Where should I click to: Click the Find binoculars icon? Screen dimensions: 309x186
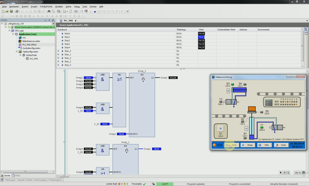[x=49, y=11]
